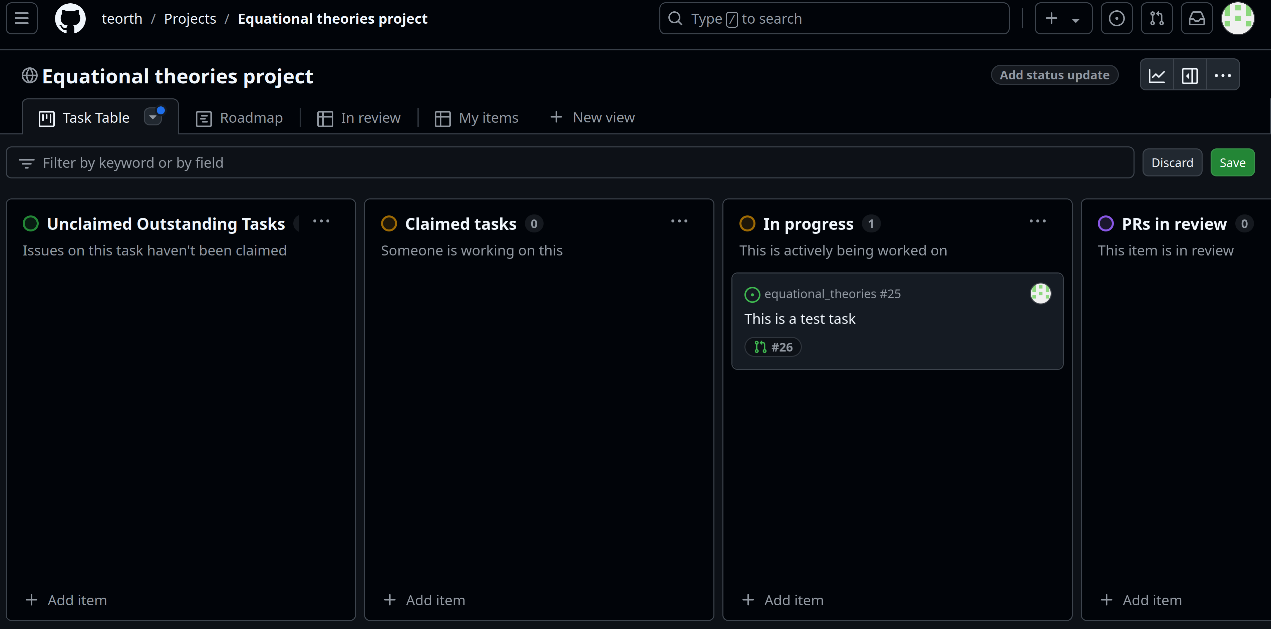Create a New view

[x=592, y=117]
